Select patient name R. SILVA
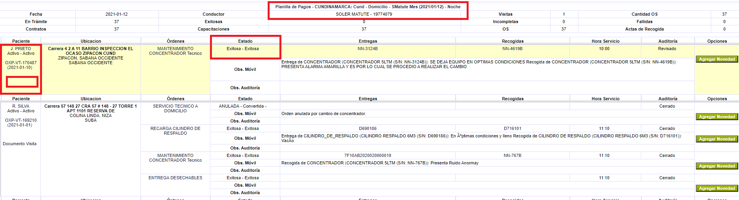 click(21, 106)
